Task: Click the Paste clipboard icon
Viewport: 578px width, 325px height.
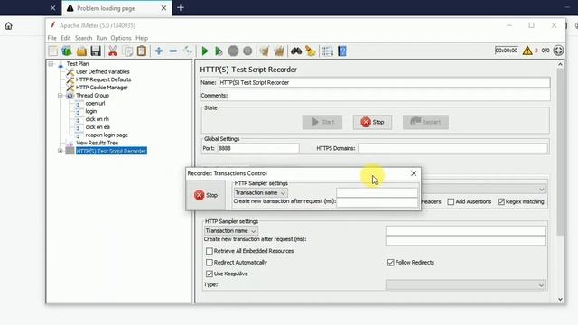Action: click(142, 51)
